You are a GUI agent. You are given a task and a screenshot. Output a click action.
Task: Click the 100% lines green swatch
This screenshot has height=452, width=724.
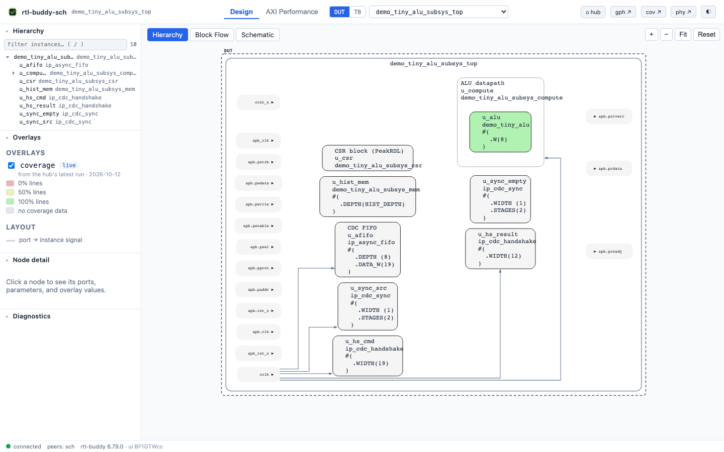[10, 202]
